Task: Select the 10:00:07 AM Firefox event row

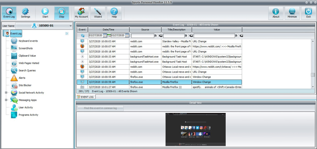Action: pyautogui.click(x=159, y=47)
